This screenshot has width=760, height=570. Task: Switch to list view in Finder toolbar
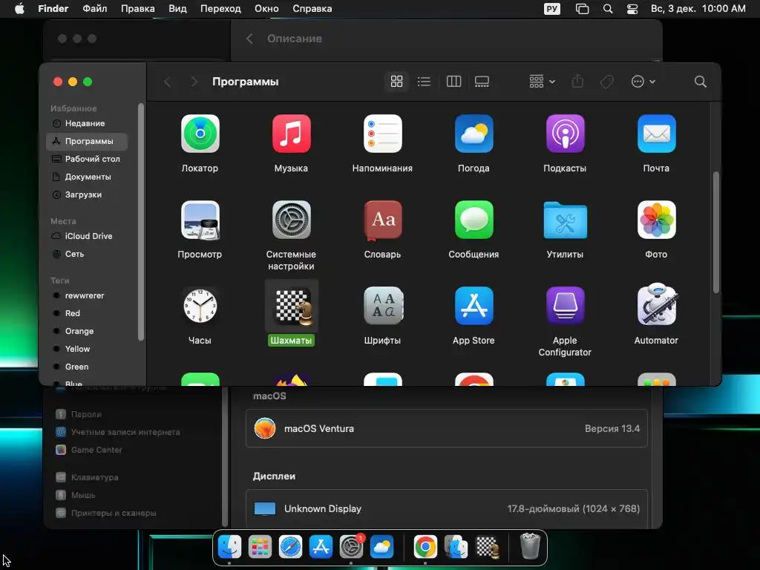424,82
